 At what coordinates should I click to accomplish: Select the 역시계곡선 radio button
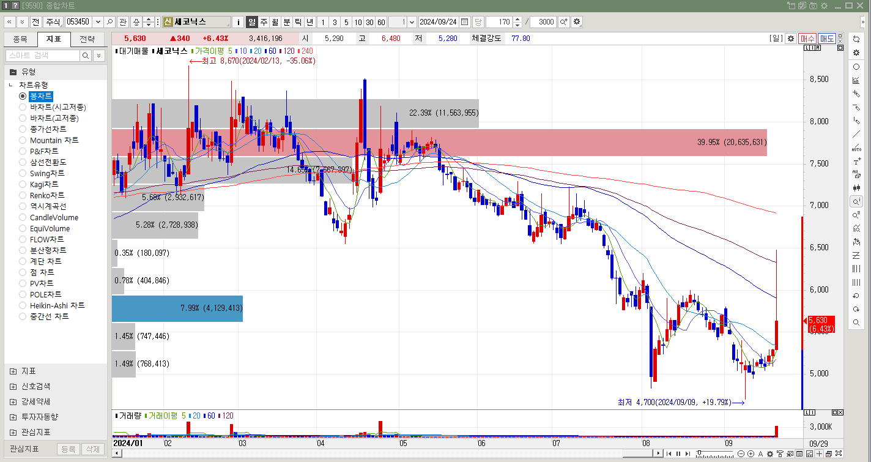[23, 206]
